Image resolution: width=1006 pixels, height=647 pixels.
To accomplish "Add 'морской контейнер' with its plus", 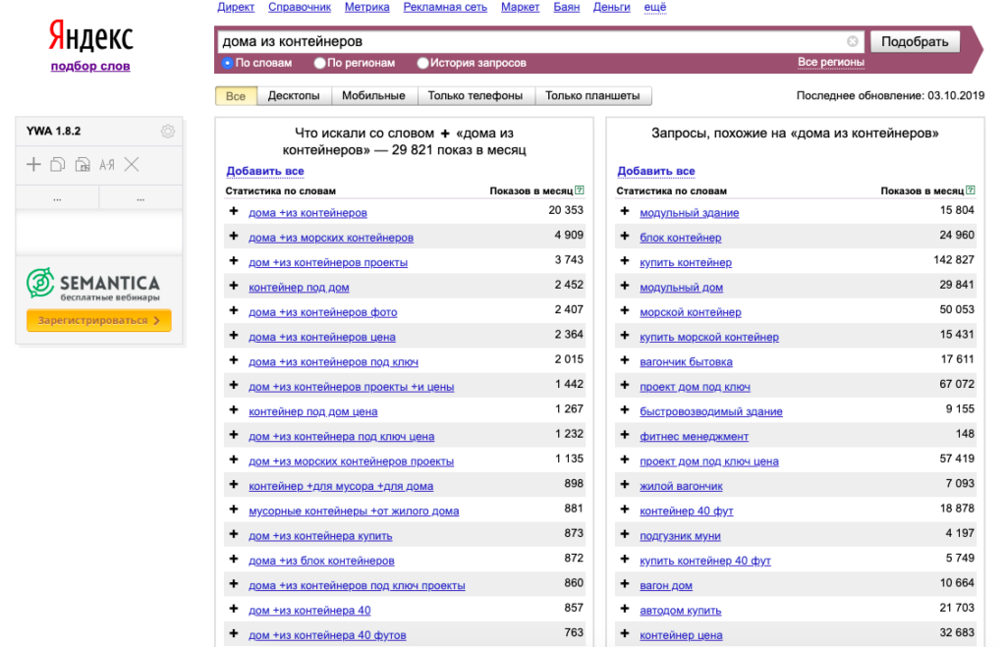I will (x=624, y=311).
